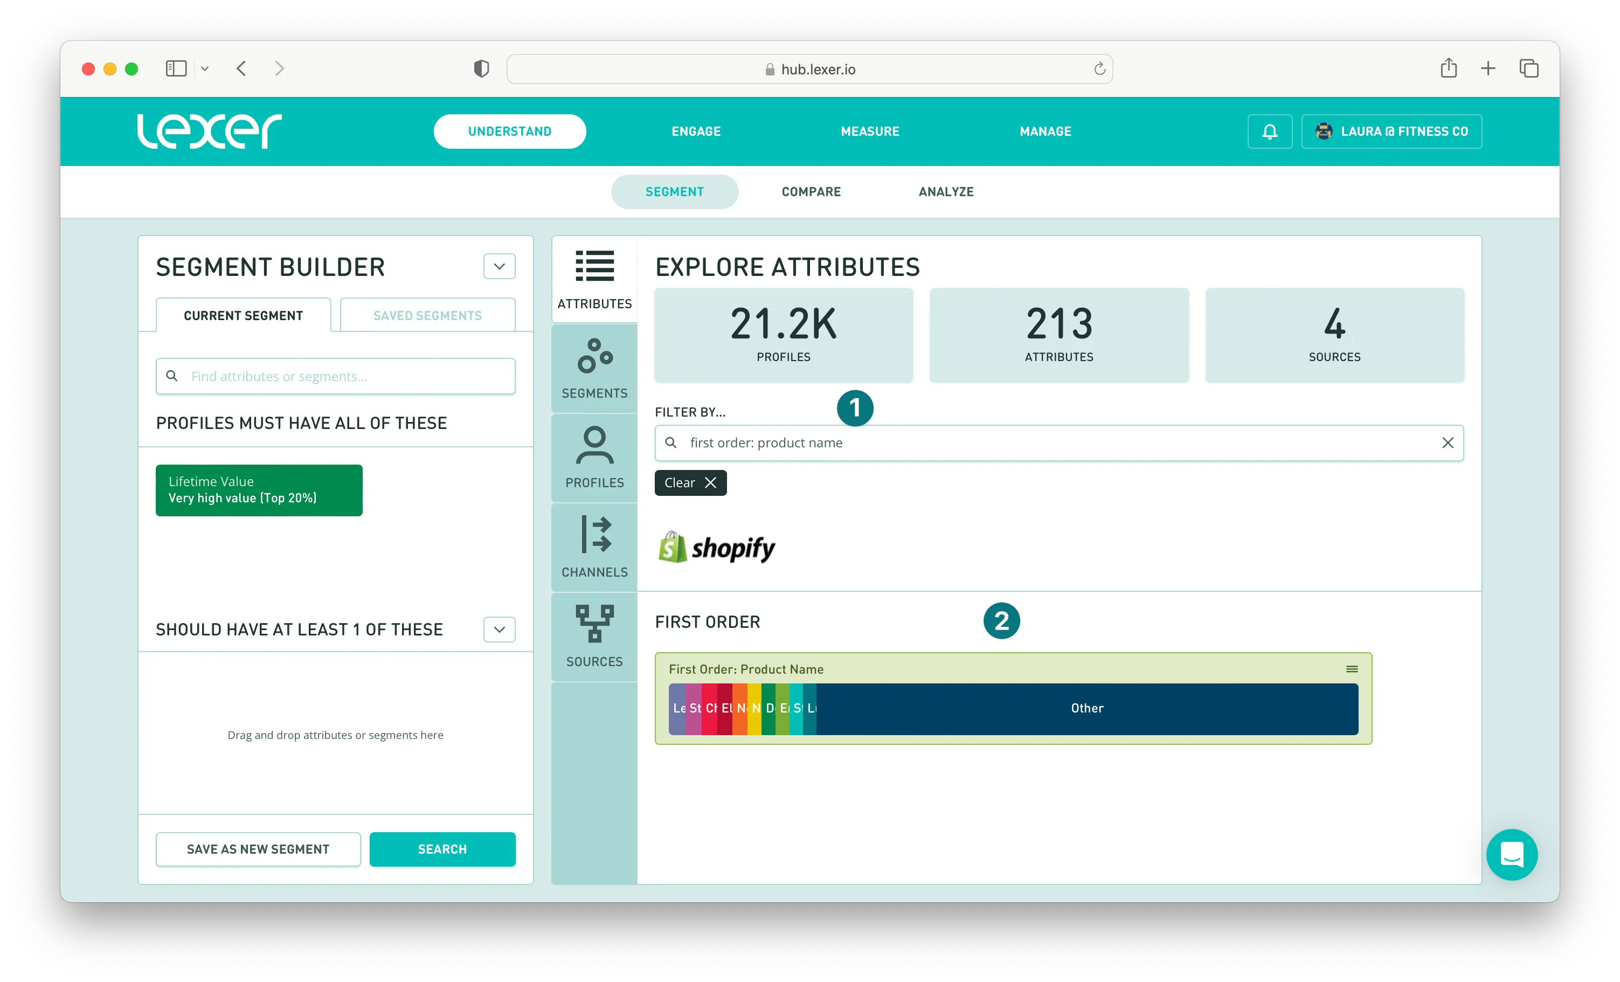The width and height of the screenshot is (1620, 982).
Task: Expand the Segment Builder dropdown chevron
Action: point(499,266)
